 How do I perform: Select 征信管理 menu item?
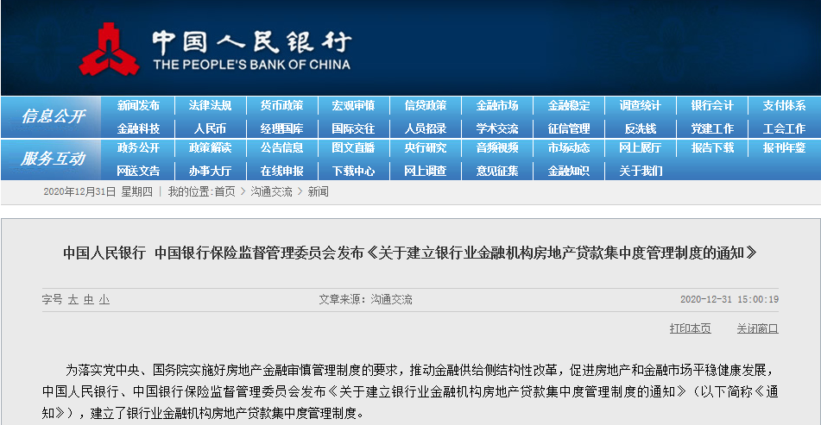click(569, 128)
